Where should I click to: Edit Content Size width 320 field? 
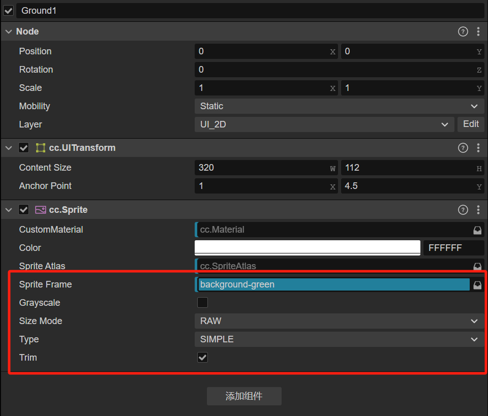[266, 168]
